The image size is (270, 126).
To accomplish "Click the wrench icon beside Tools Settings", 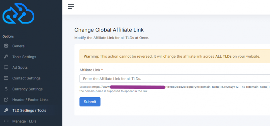I will pos(6,57).
